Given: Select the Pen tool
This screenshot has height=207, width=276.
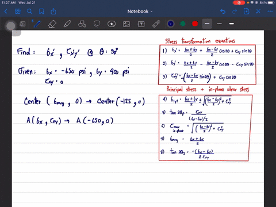Looking at the screenshot, I should pos(37,24).
